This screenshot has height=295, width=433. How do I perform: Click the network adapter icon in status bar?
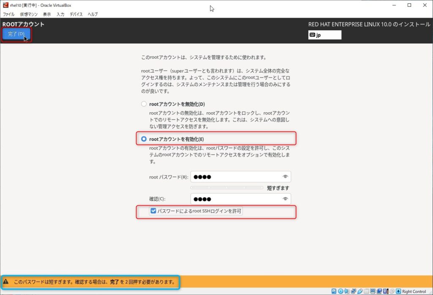click(x=353, y=291)
